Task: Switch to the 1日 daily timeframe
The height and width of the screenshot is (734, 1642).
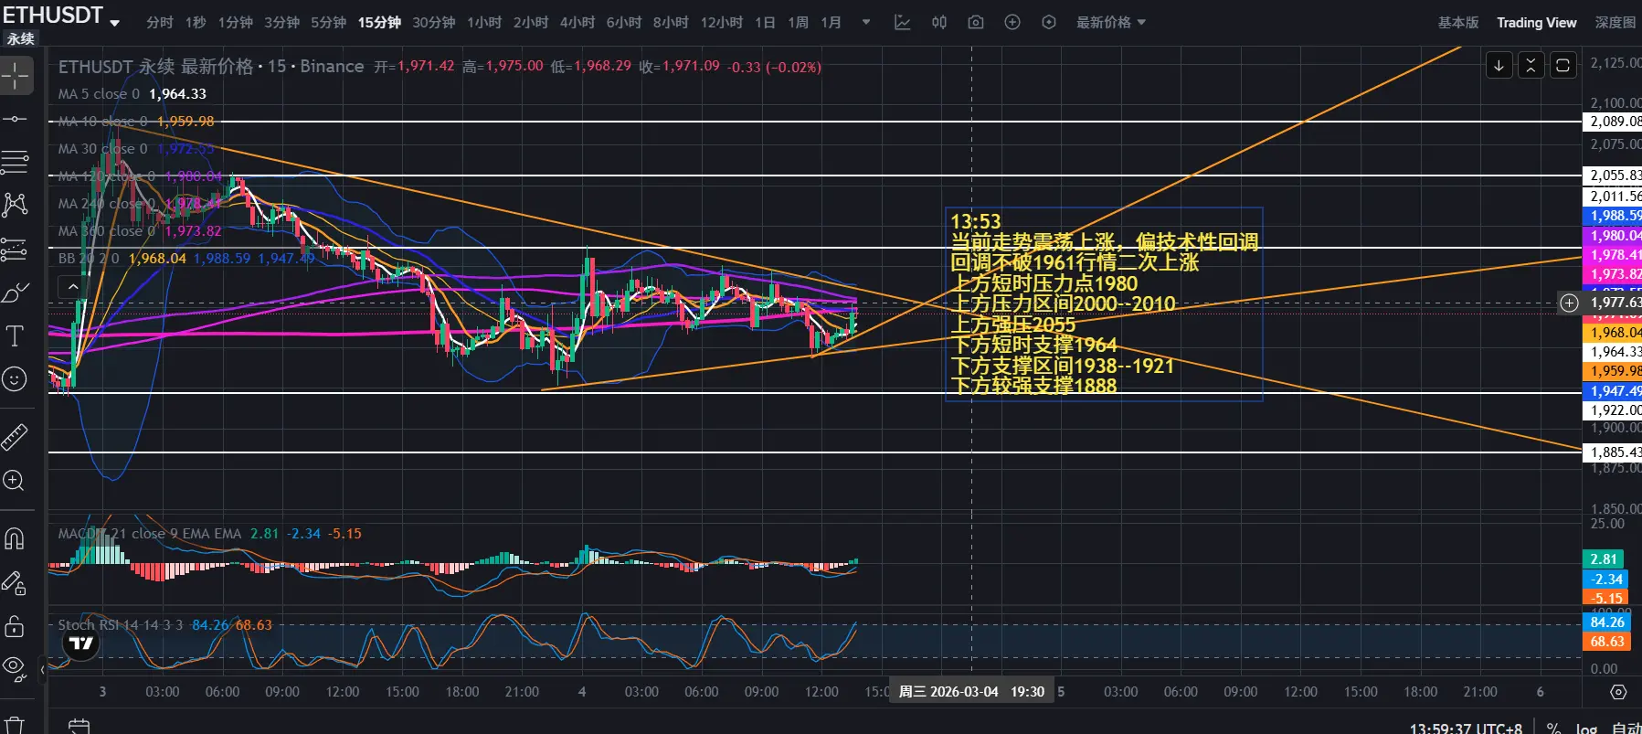Action: click(766, 22)
